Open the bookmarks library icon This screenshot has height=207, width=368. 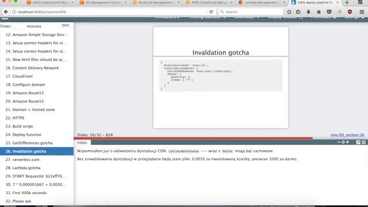pos(298,11)
